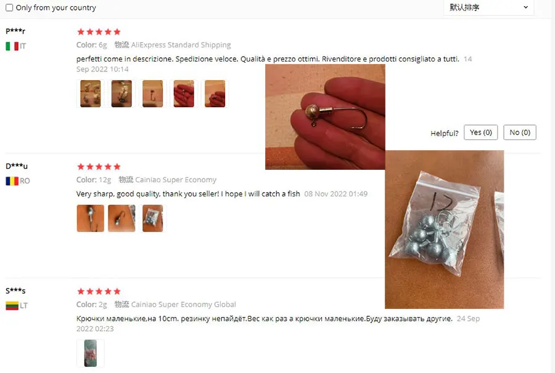Click Yes (0) helpful button
The image size is (555, 373).
(x=480, y=132)
